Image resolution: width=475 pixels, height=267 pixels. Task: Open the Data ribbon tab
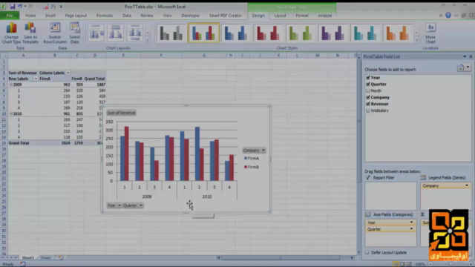pyautogui.click(x=127, y=16)
